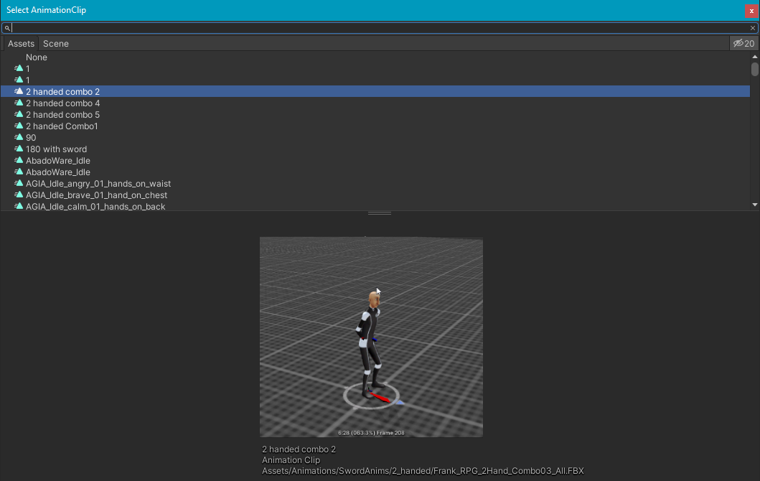The image size is (760, 481).
Task: Click the magnifying glass icon in the search bar
Action: [7, 27]
